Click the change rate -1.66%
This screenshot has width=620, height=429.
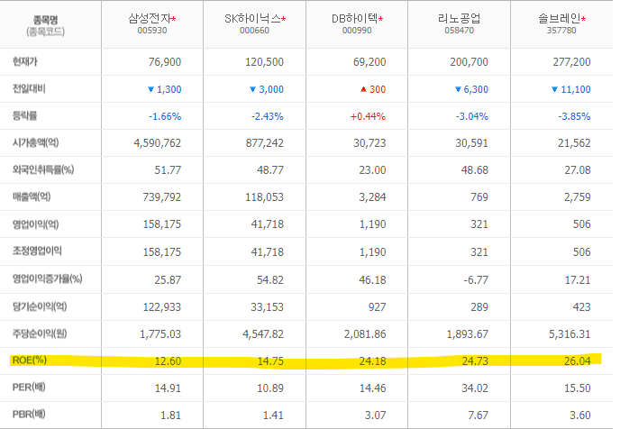[165, 116]
